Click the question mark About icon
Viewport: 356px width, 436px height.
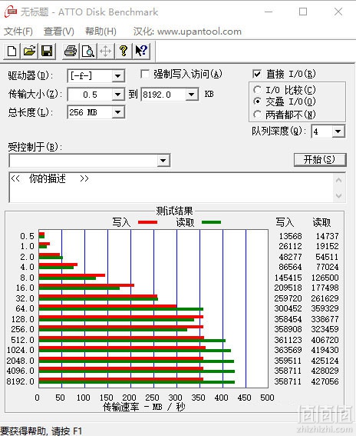[124, 52]
